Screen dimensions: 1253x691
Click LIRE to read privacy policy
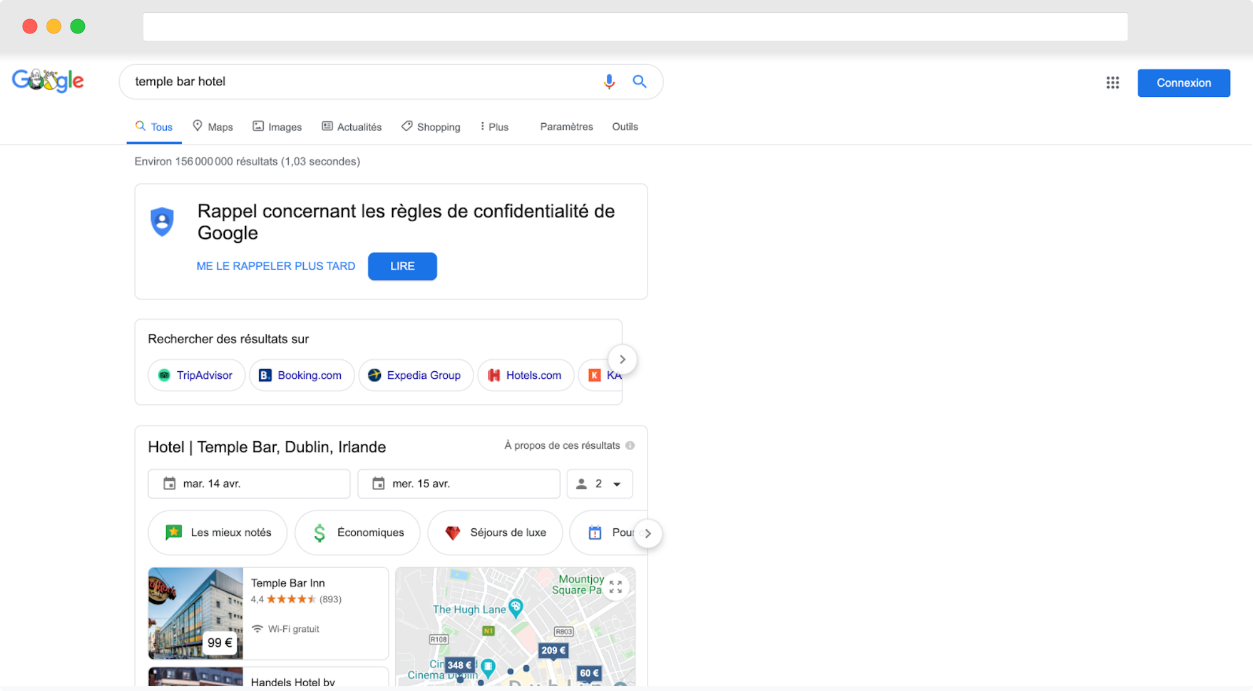click(x=402, y=265)
